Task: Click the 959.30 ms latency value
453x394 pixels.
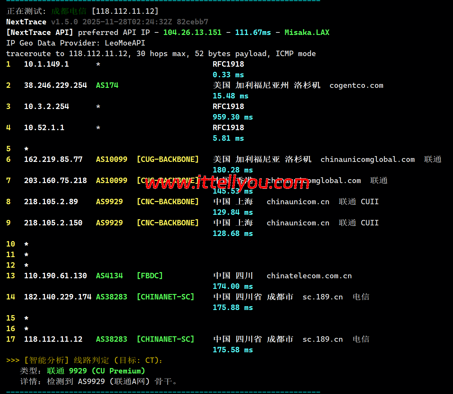Action: point(233,117)
